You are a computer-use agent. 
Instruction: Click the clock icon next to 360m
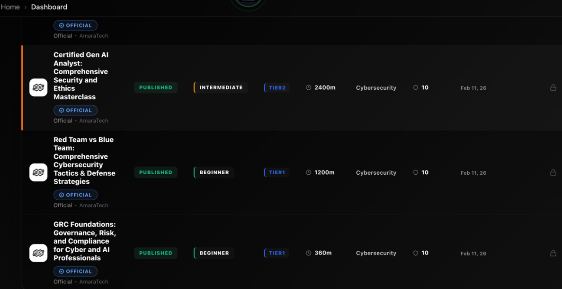[x=309, y=253]
